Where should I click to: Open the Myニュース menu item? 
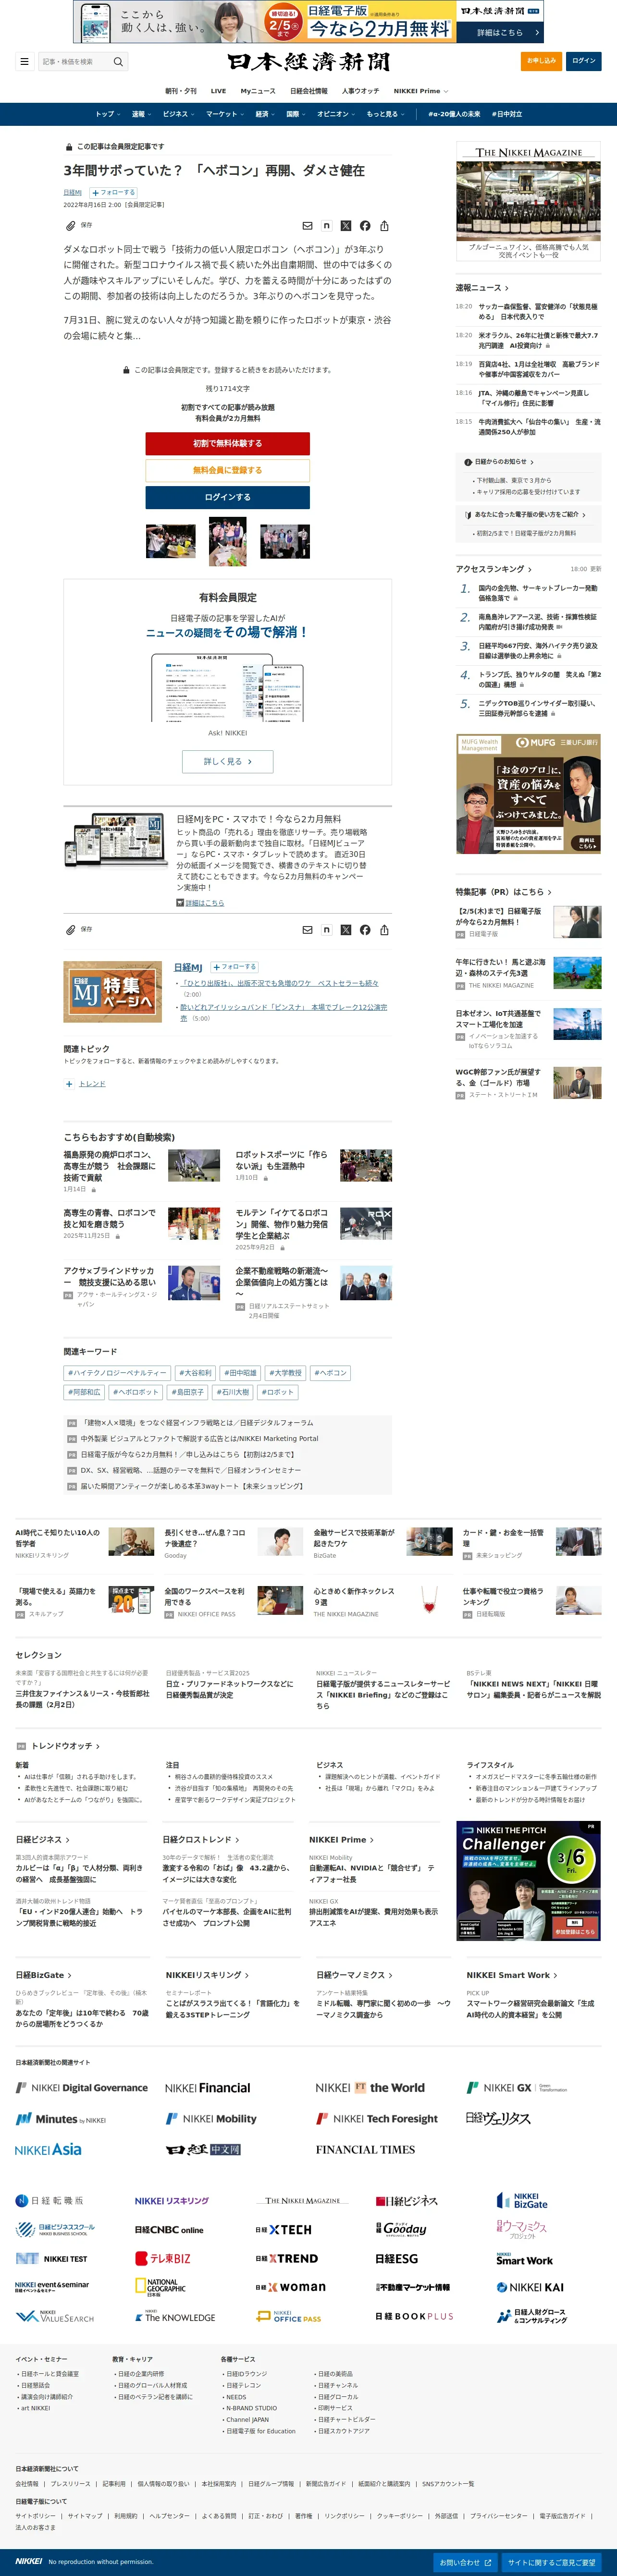[x=258, y=91]
